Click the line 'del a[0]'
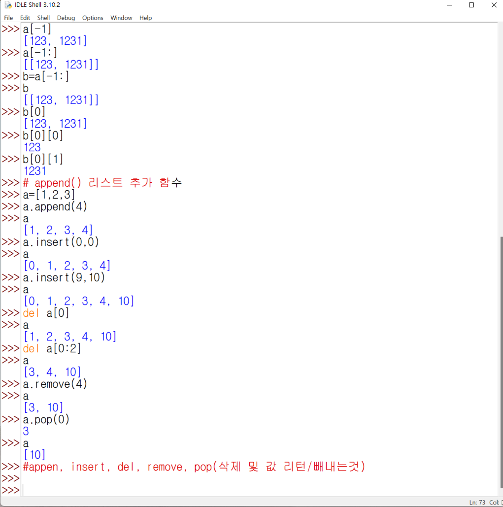The width and height of the screenshot is (503, 507). [46, 313]
